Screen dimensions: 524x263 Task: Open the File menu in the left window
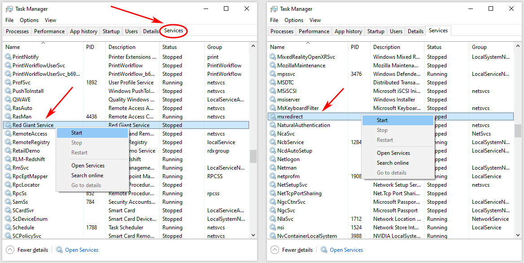9,20
